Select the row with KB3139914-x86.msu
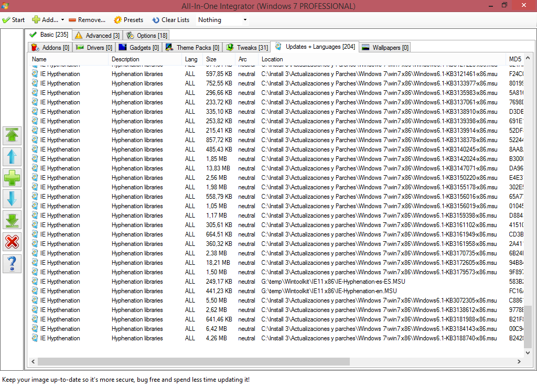The image size is (537, 387). click(x=276, y=131)
